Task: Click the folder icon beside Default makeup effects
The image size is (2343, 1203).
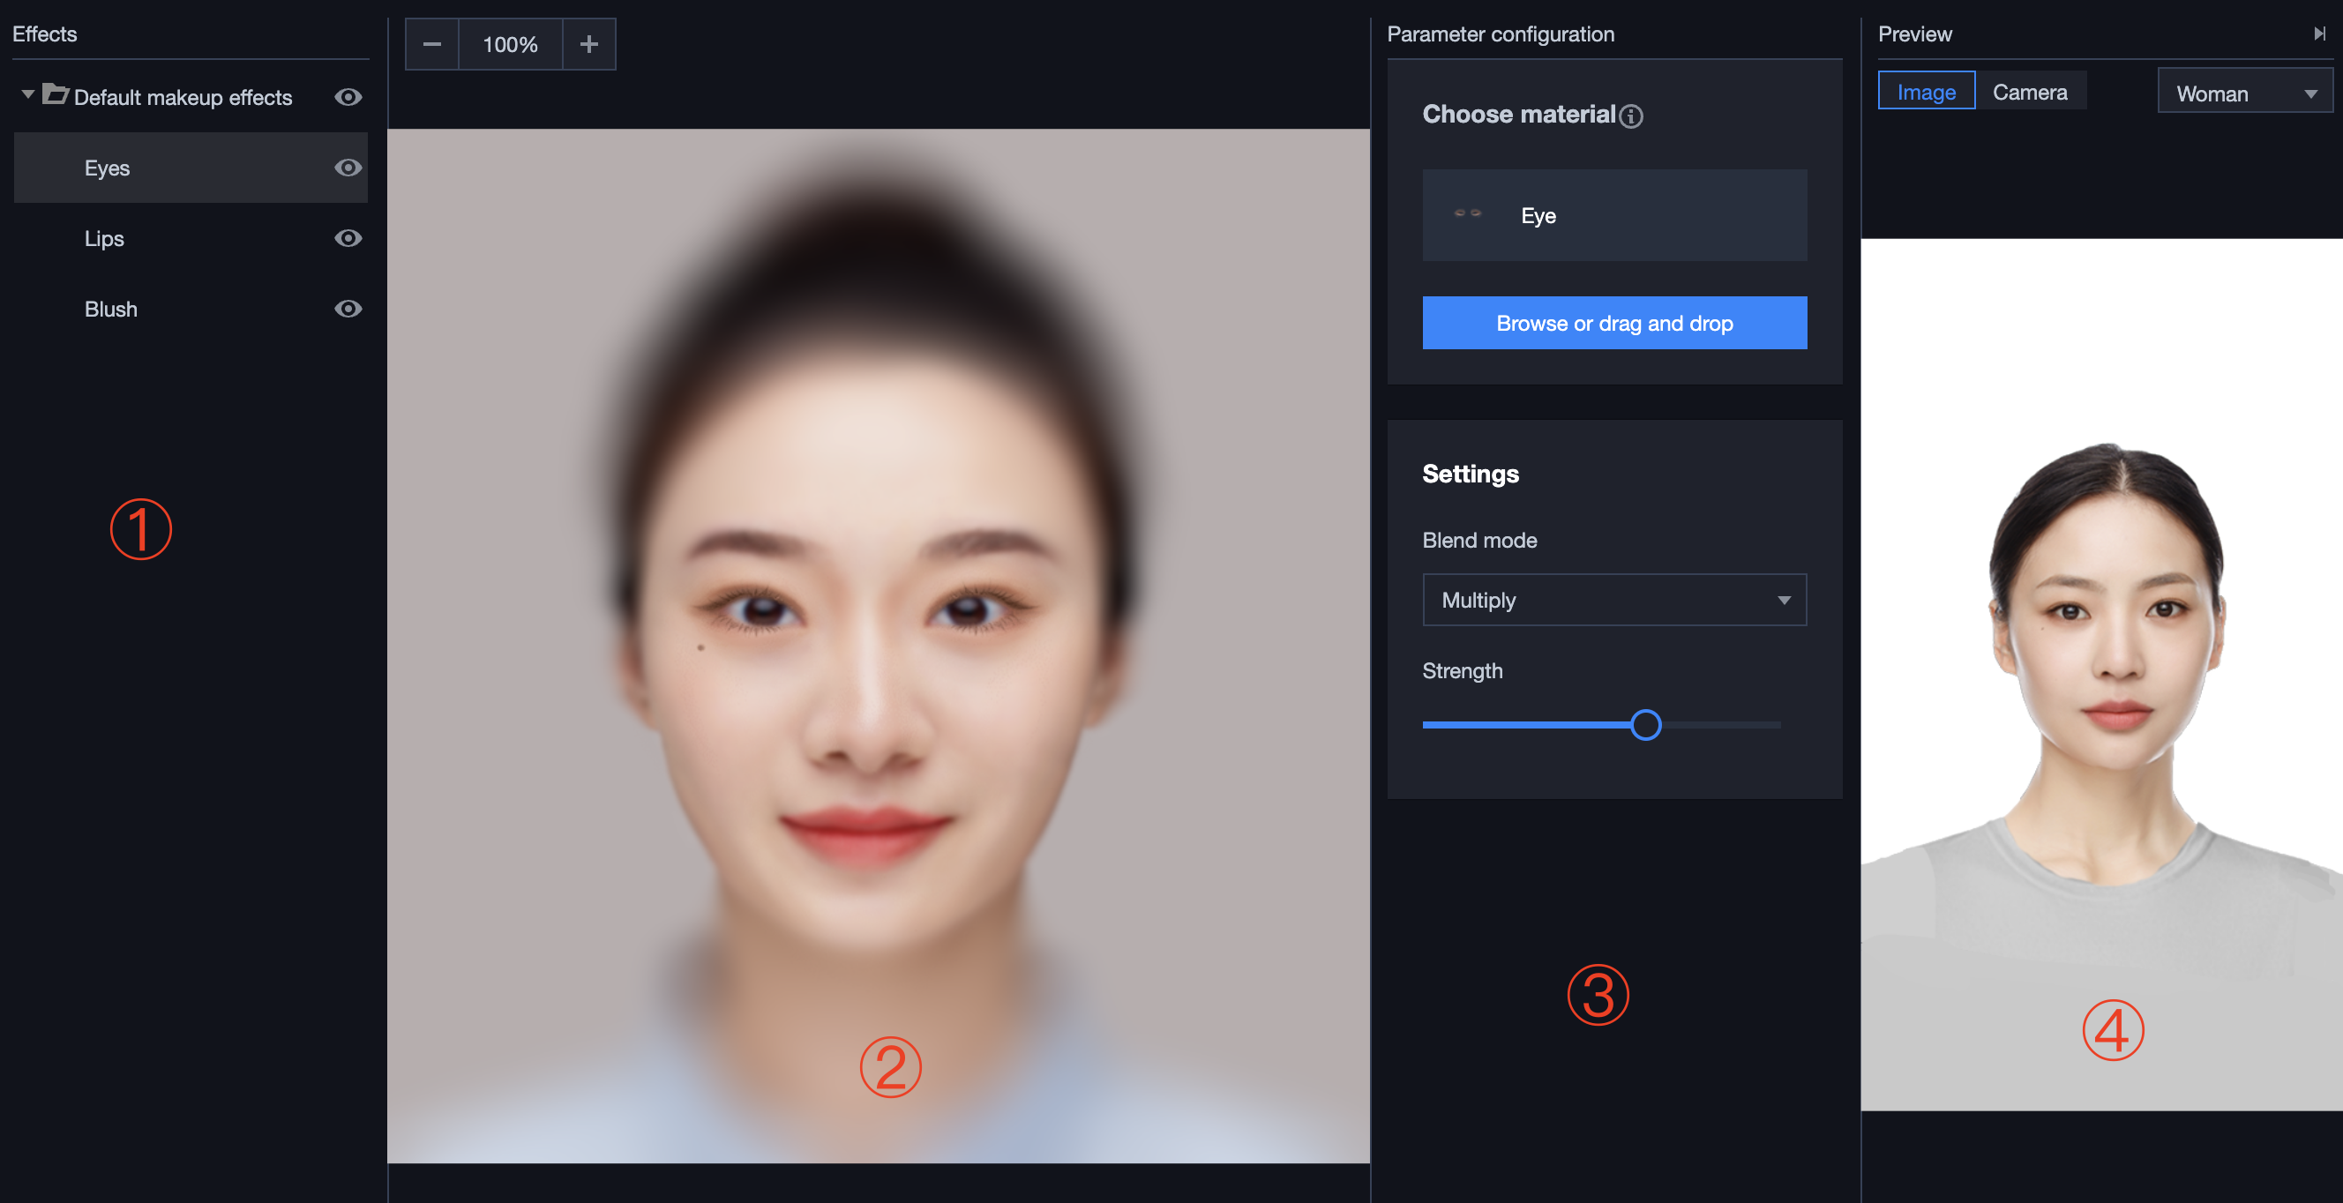Action: 56,94
